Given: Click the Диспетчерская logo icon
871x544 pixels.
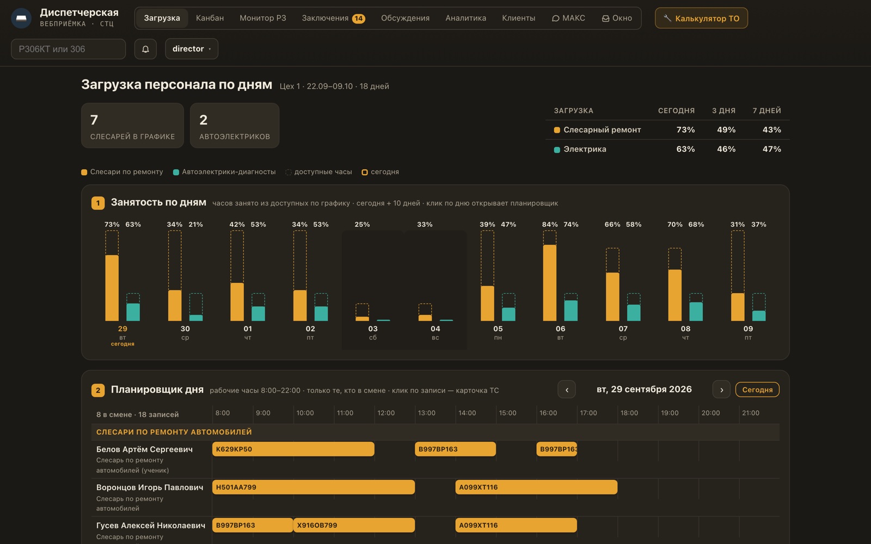Looking at the screenshot, I should click(21, 18).
